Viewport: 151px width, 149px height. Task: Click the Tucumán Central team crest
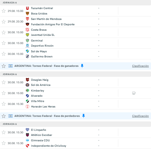28,8
